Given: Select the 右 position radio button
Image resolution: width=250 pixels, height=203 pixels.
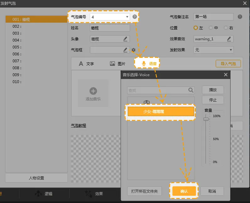Looking at the screenshot, I should 226,28.
